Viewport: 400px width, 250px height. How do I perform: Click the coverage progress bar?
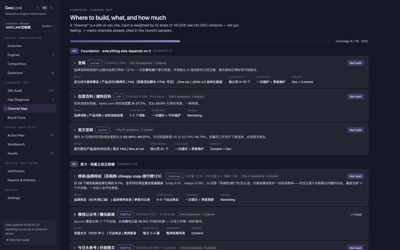tap(201, 41)
